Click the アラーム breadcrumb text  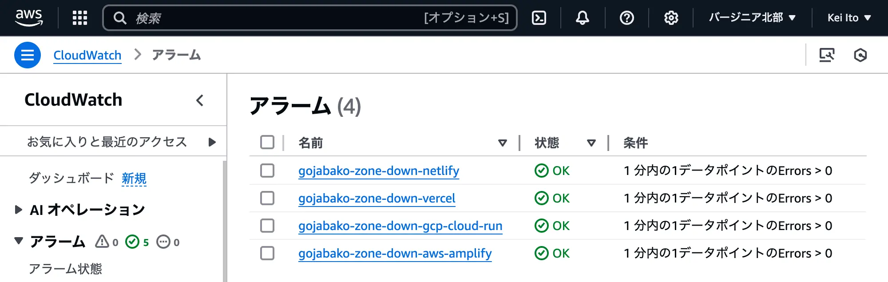pos(176,55)
